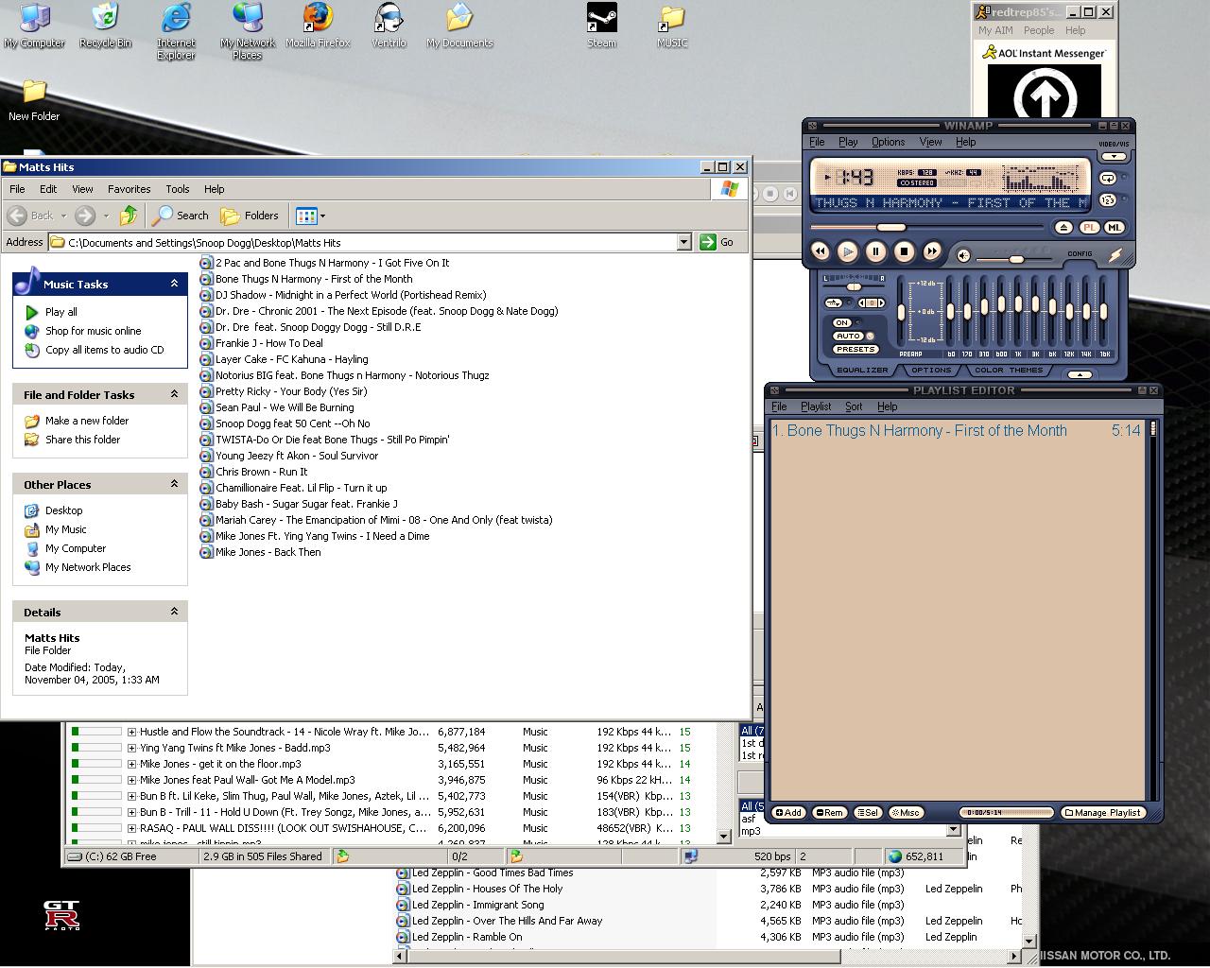Click playlist Sel button

(x=868, y=812)
